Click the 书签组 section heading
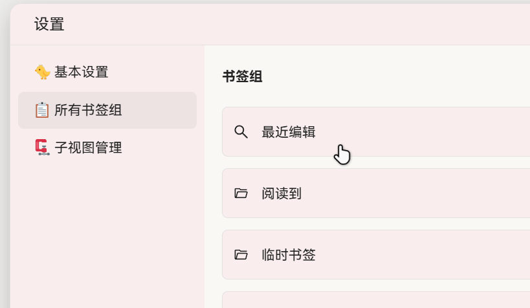Viewport: 530px width, 308px height. click(x=242, y=76)
